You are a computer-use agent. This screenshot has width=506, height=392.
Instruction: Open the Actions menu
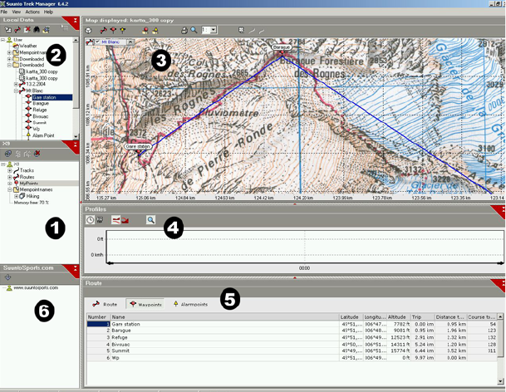(32, 12)
